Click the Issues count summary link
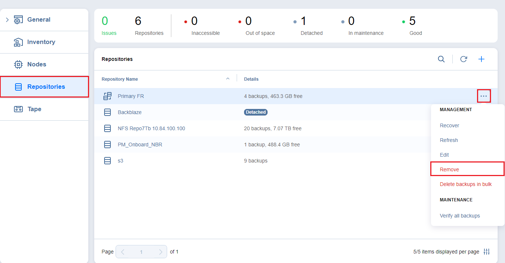505x263 pixels. pyautogui.click(x=109, y=33)
